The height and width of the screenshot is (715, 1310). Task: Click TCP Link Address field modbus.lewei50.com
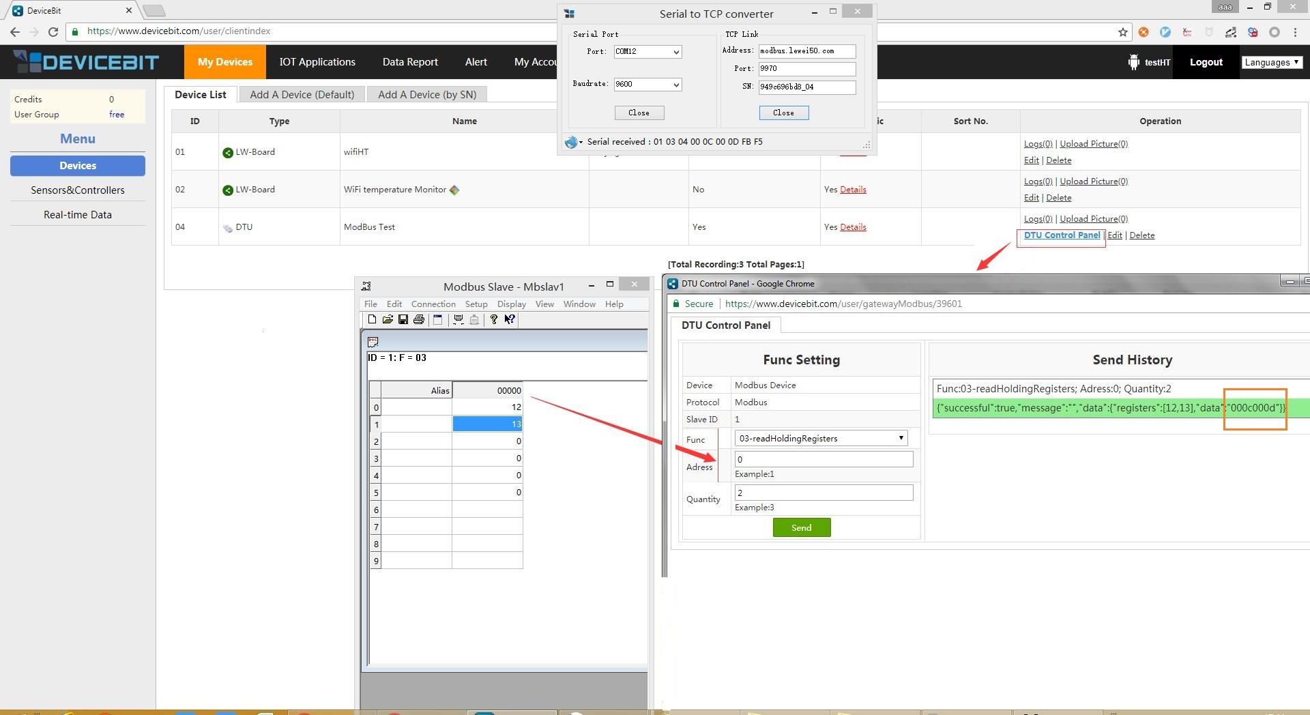(807, 51)
